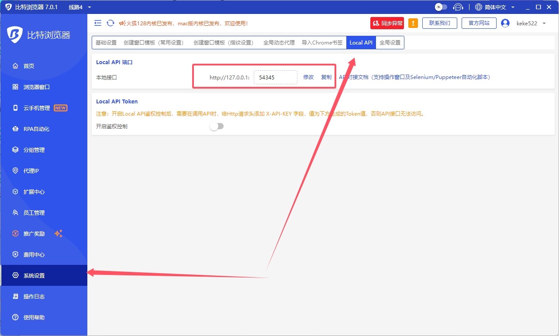559x336 pixels.
Task: Click the orange upload icon
Action: [x=413, y=23]
